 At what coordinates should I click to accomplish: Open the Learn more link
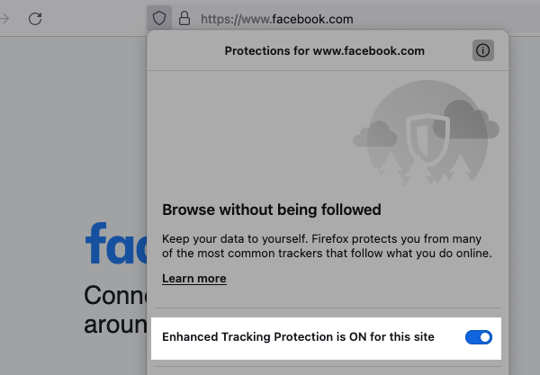193,279
